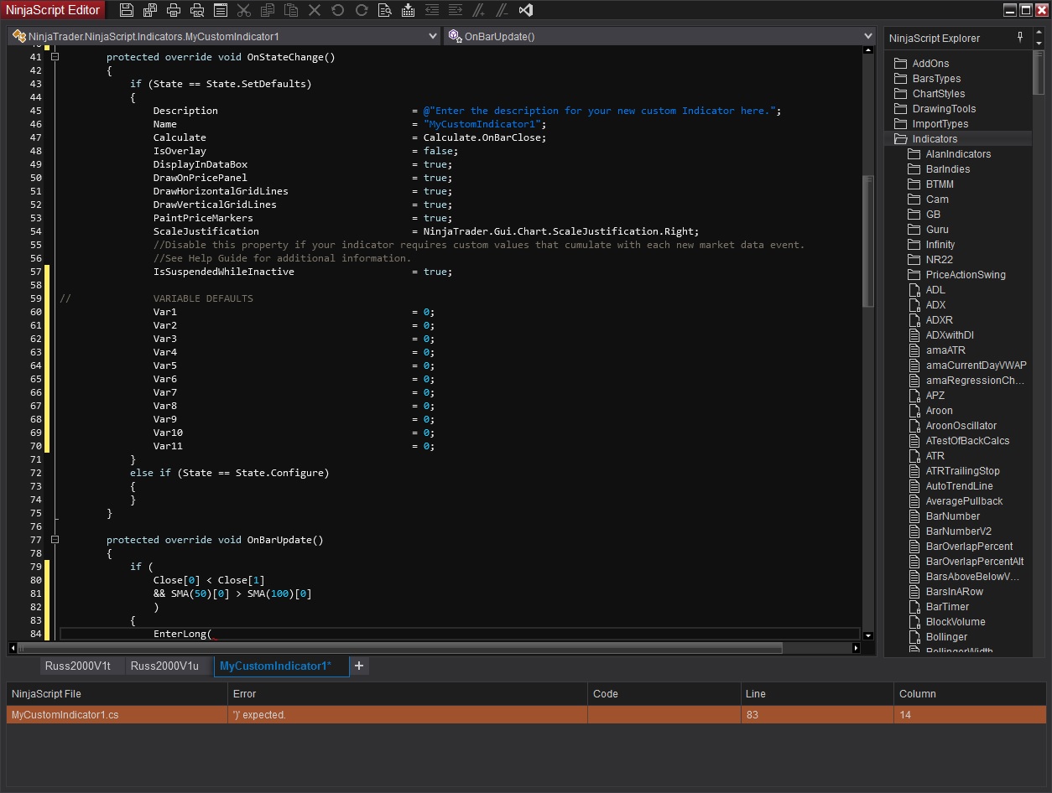Screen dimensions: 1052x793
Task: Click the Decrease Indent icon
Action: (431, 11)
